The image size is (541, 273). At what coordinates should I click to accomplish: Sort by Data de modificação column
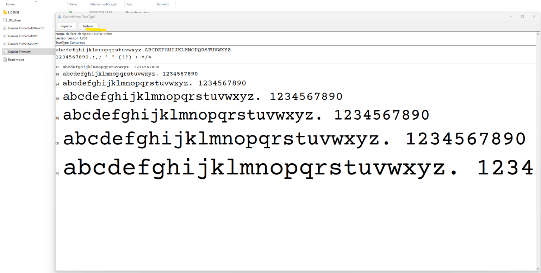click(x=103, y=4)
